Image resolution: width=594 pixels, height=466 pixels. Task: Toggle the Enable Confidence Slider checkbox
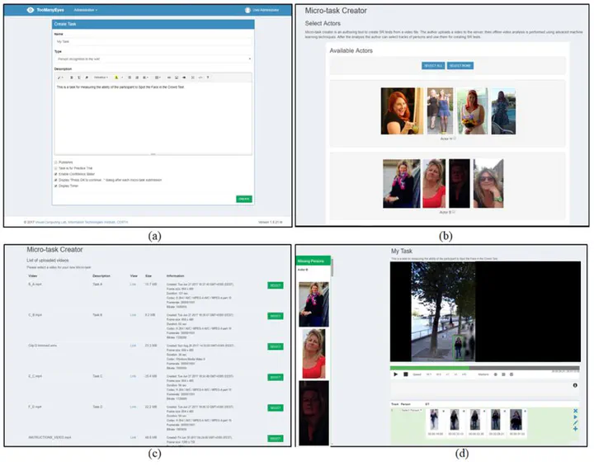coord(57,174)
